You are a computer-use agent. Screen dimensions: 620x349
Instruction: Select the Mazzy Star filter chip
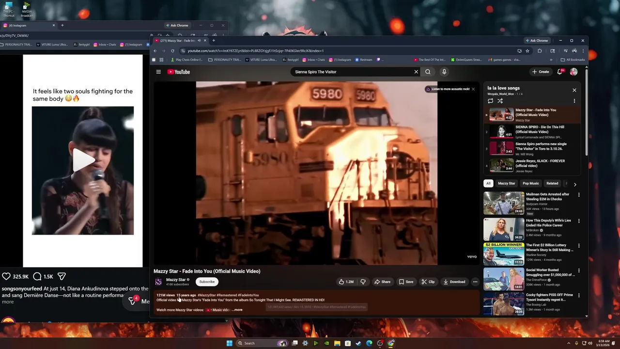(x=506, y=183)
